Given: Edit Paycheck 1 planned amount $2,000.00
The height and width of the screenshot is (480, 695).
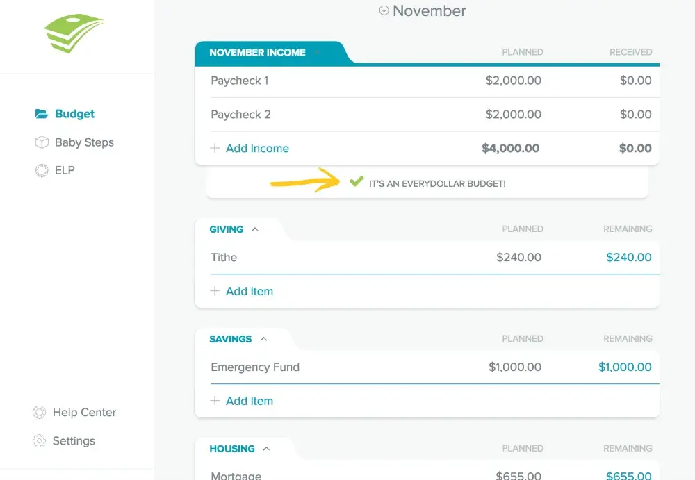Looking at the screenshot, I should coord(514,80).
